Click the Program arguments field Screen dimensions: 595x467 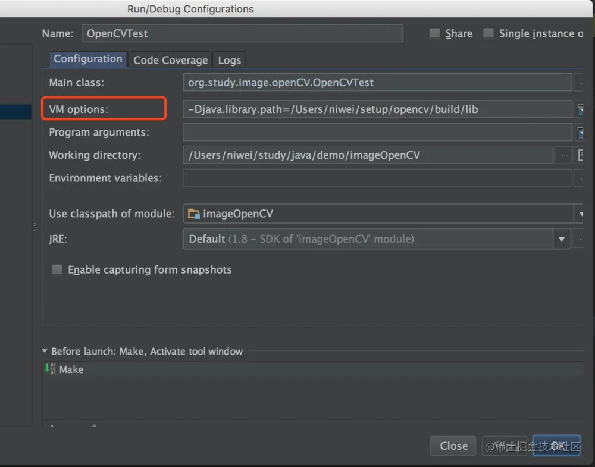point(377,132)
